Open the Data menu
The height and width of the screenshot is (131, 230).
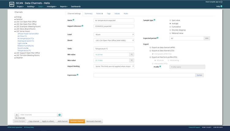pyautogui.click(x=41, y=6)
